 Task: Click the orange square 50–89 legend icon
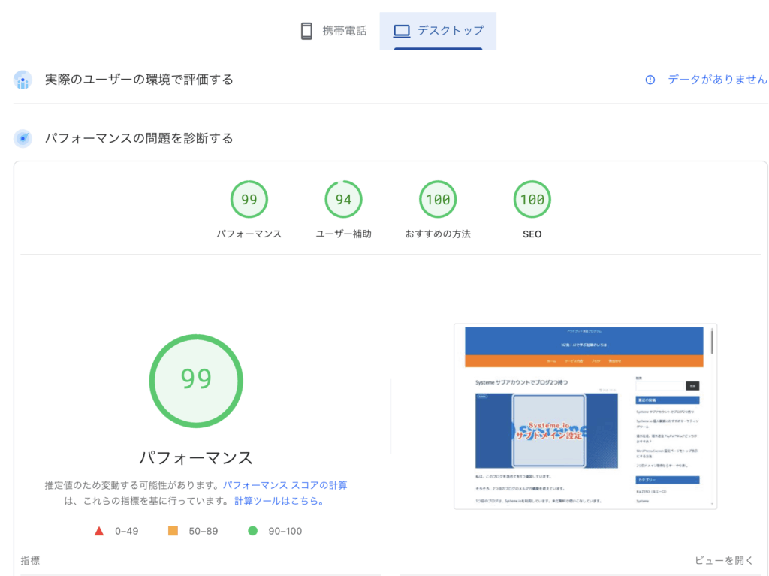(x=173, y=531)
